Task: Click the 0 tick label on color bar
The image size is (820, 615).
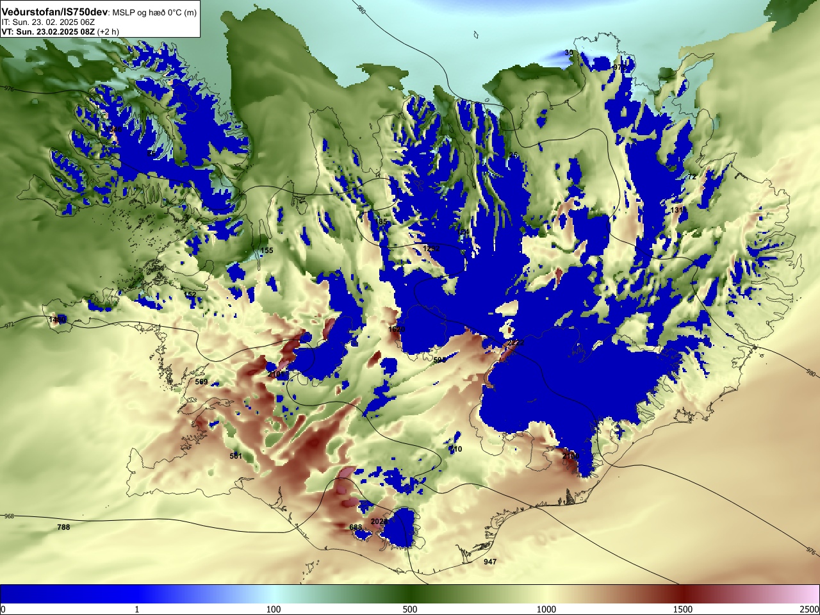Action: click(3, 609)
